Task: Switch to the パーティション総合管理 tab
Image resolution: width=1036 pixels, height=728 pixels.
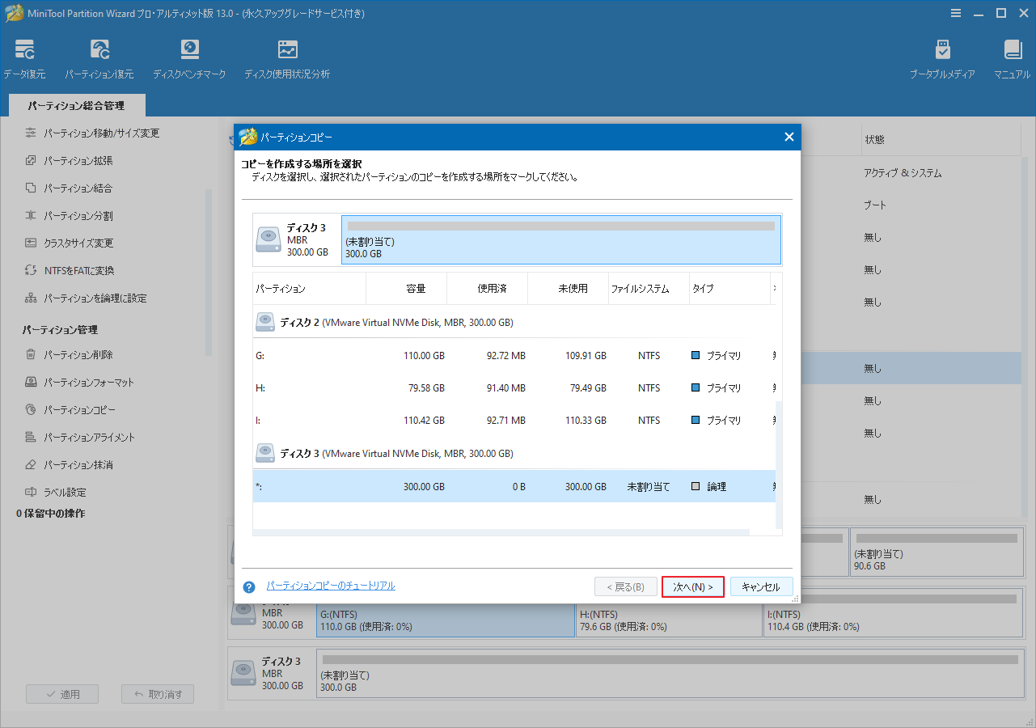Action: click(77, 104)
